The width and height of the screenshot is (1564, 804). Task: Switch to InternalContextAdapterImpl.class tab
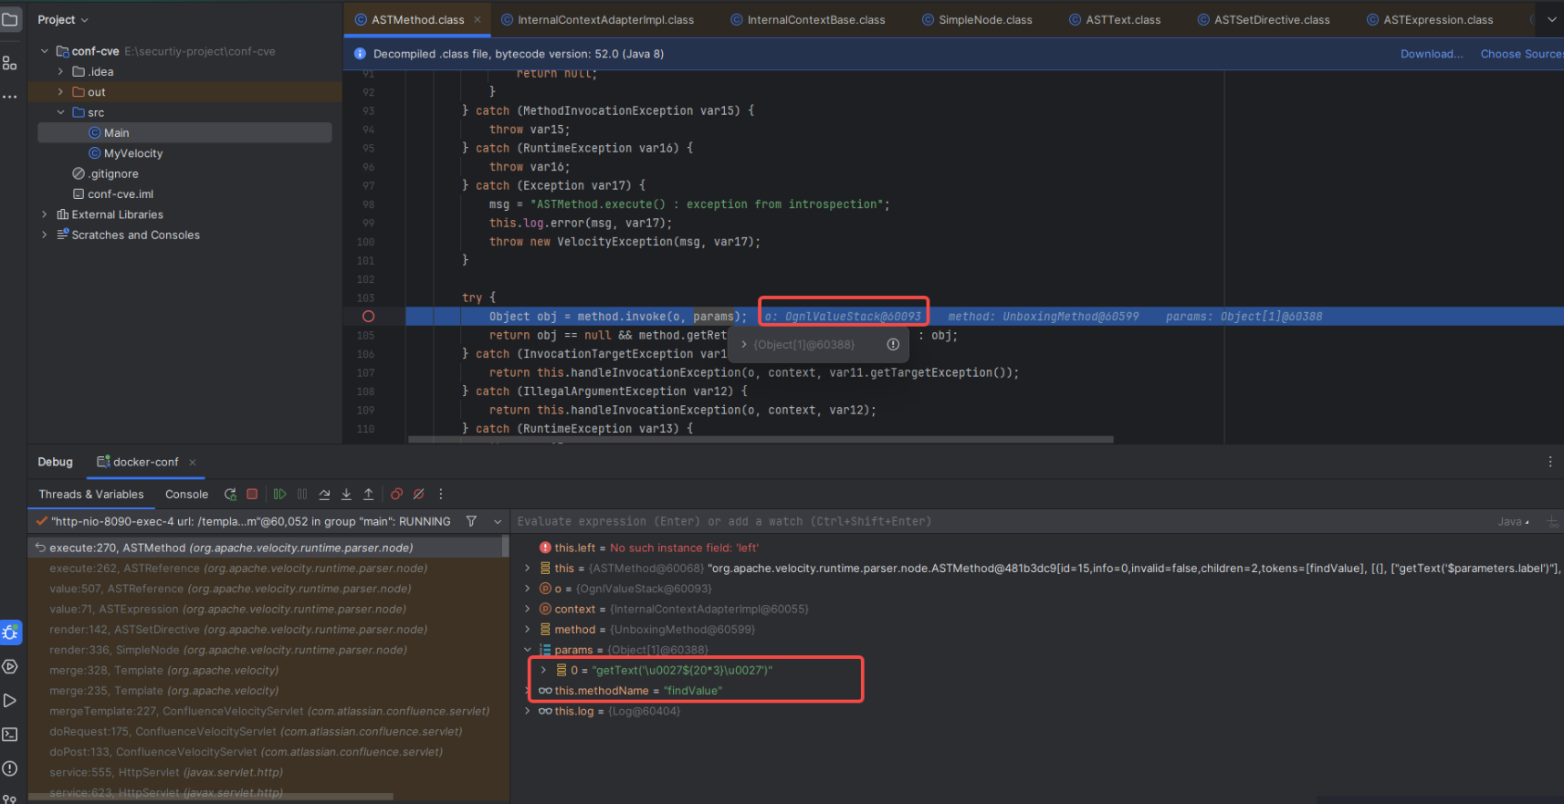597,19
